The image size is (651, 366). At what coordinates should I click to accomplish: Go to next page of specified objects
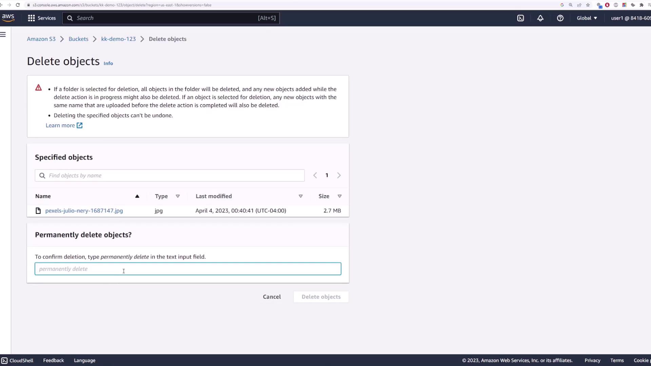click(x=339, y=176)
